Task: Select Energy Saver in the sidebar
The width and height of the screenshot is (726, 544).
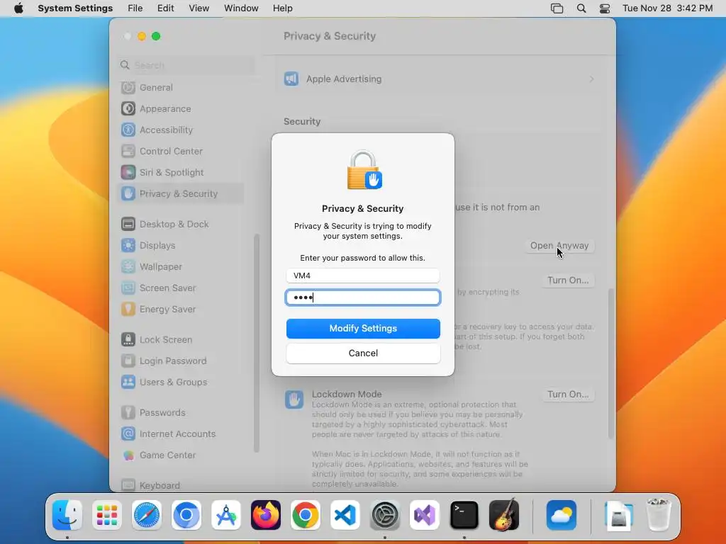Action: coord(181,310)
